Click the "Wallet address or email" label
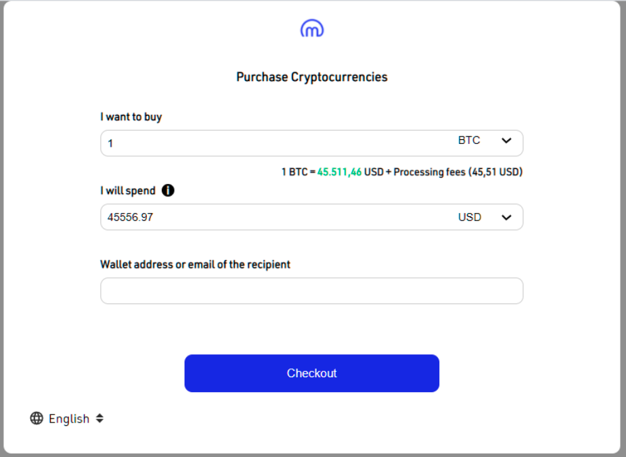This screenshot has height=457, width=626. (195, 264)
